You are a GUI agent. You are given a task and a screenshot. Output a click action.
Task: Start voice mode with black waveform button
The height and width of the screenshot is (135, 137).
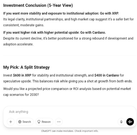coord(130,122)
